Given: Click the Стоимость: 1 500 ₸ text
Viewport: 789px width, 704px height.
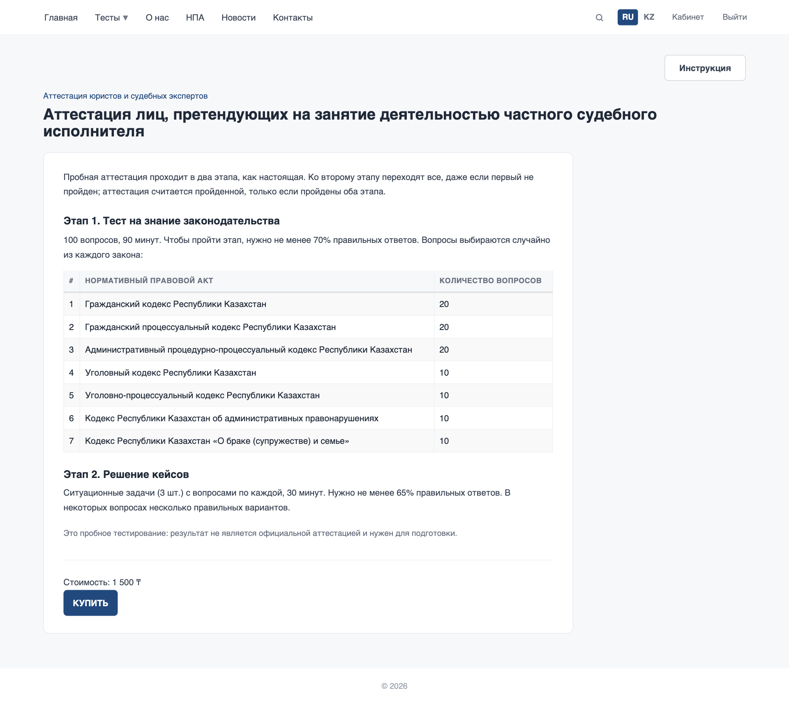Looking at the screenshot, I should 102,582.
